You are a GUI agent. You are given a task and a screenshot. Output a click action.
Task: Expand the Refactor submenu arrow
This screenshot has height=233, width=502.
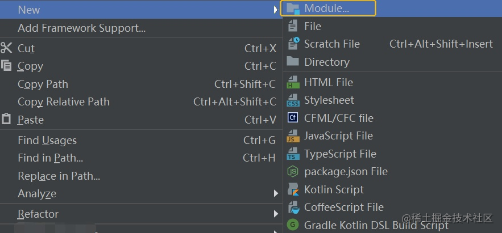[x=276, y=214]
